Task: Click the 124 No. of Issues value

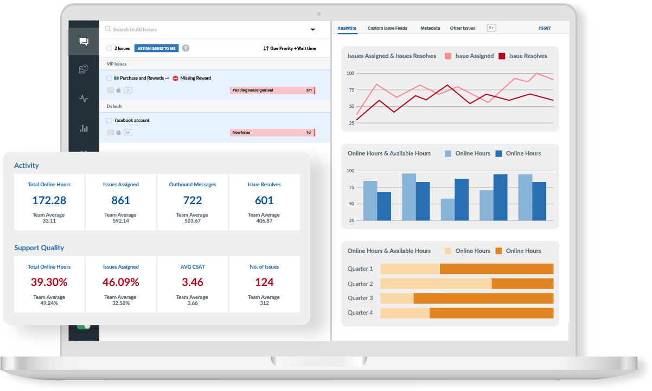Action: (x=264, y=282)
